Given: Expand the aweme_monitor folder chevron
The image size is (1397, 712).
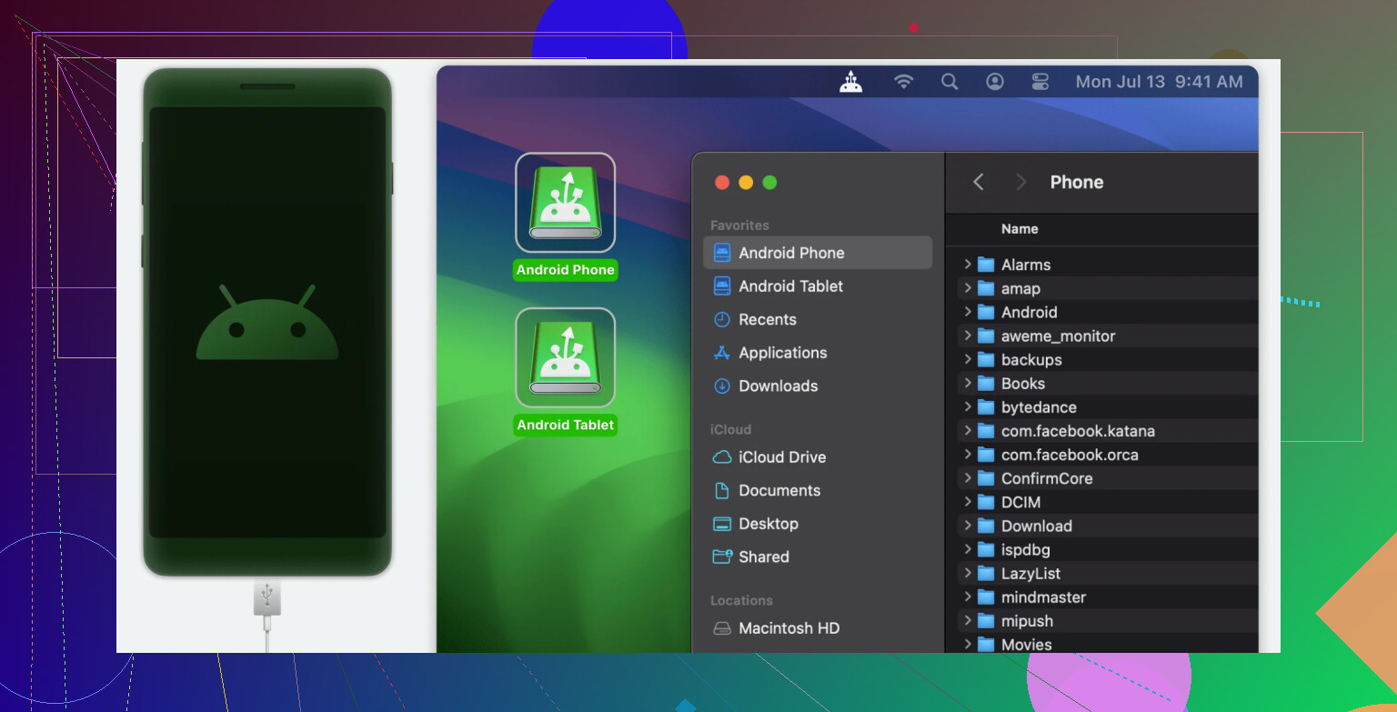Looking at the screenshot, I should [967, 336].
